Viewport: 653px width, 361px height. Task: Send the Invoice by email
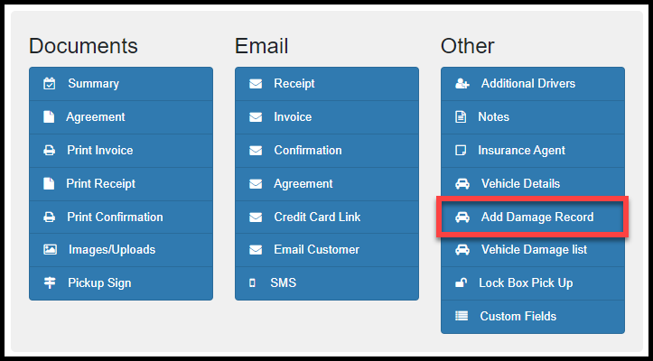327,117
